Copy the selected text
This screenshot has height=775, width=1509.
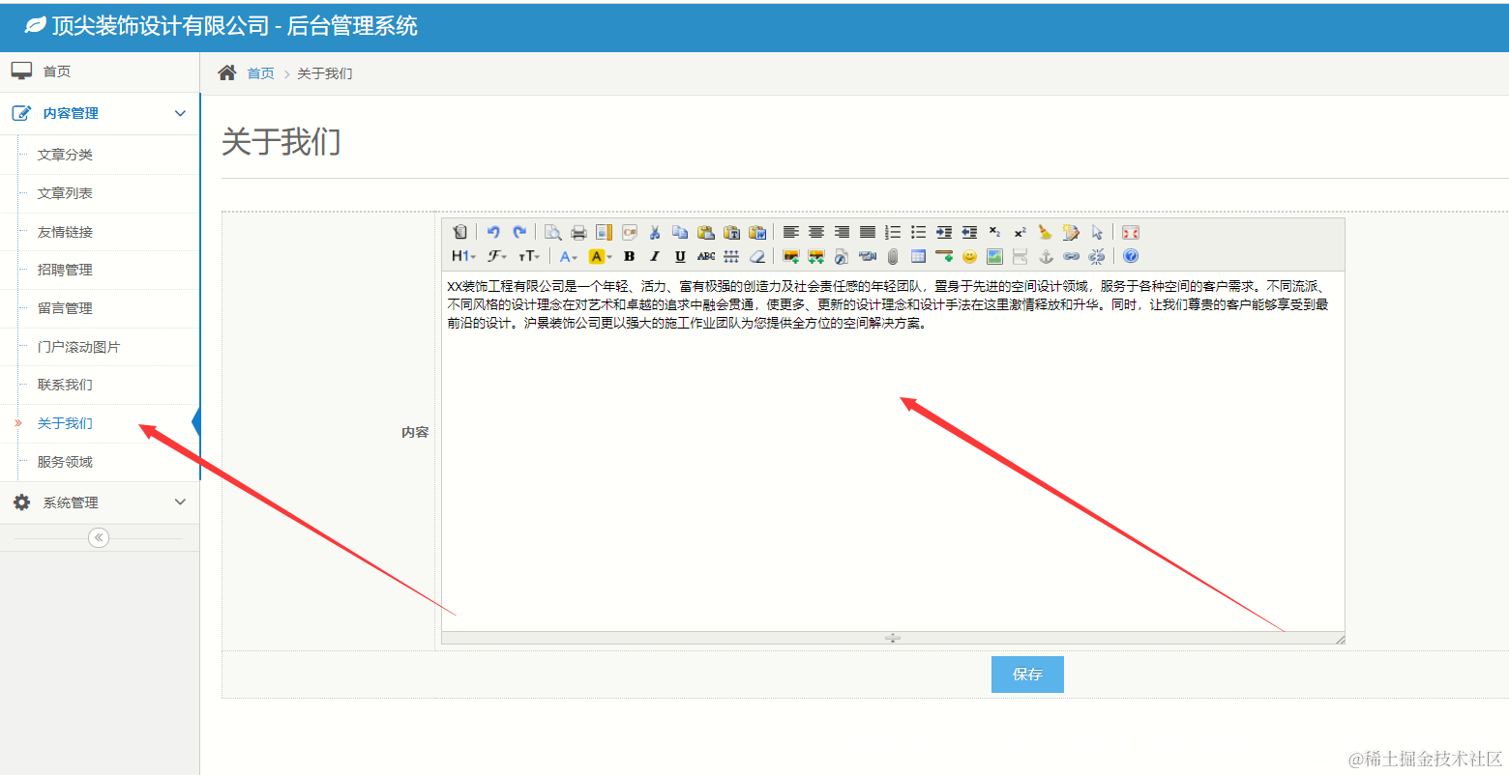680,232
